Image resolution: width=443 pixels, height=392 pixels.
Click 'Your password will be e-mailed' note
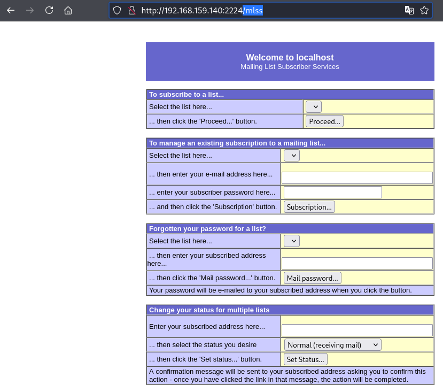[280, 290]
